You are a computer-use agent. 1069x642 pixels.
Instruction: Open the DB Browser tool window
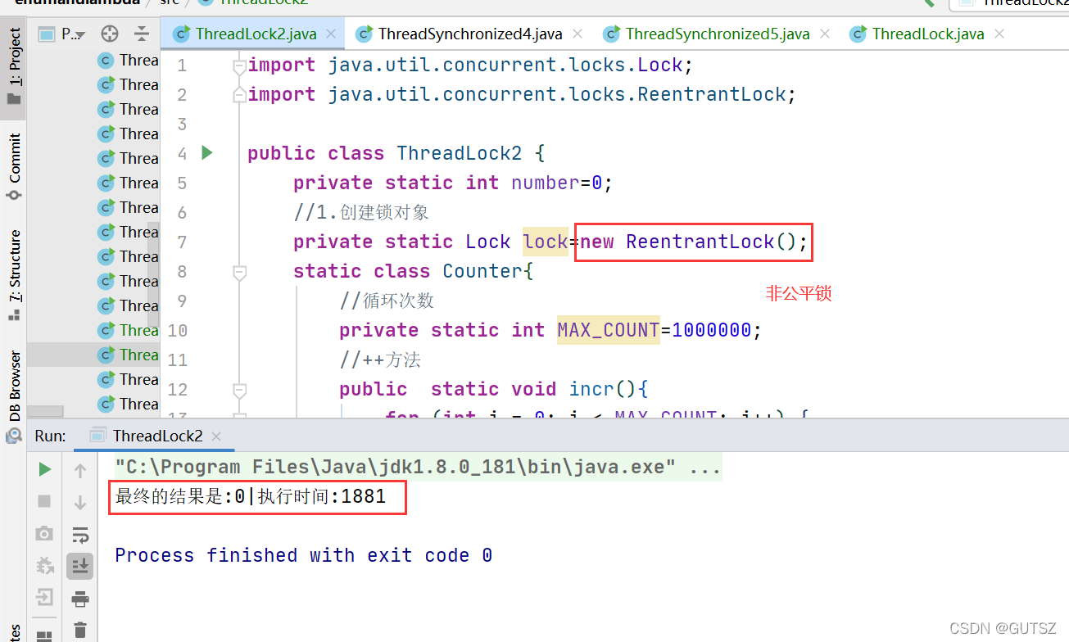point(14,396)
